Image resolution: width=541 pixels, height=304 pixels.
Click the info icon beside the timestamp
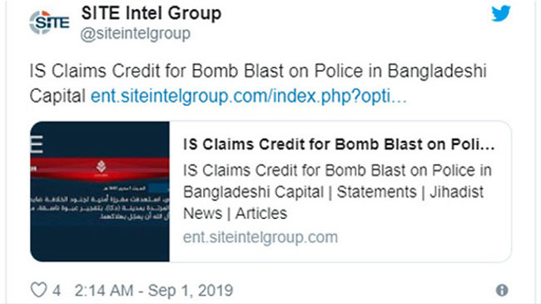pyautogui.click(x=502, y=290)
